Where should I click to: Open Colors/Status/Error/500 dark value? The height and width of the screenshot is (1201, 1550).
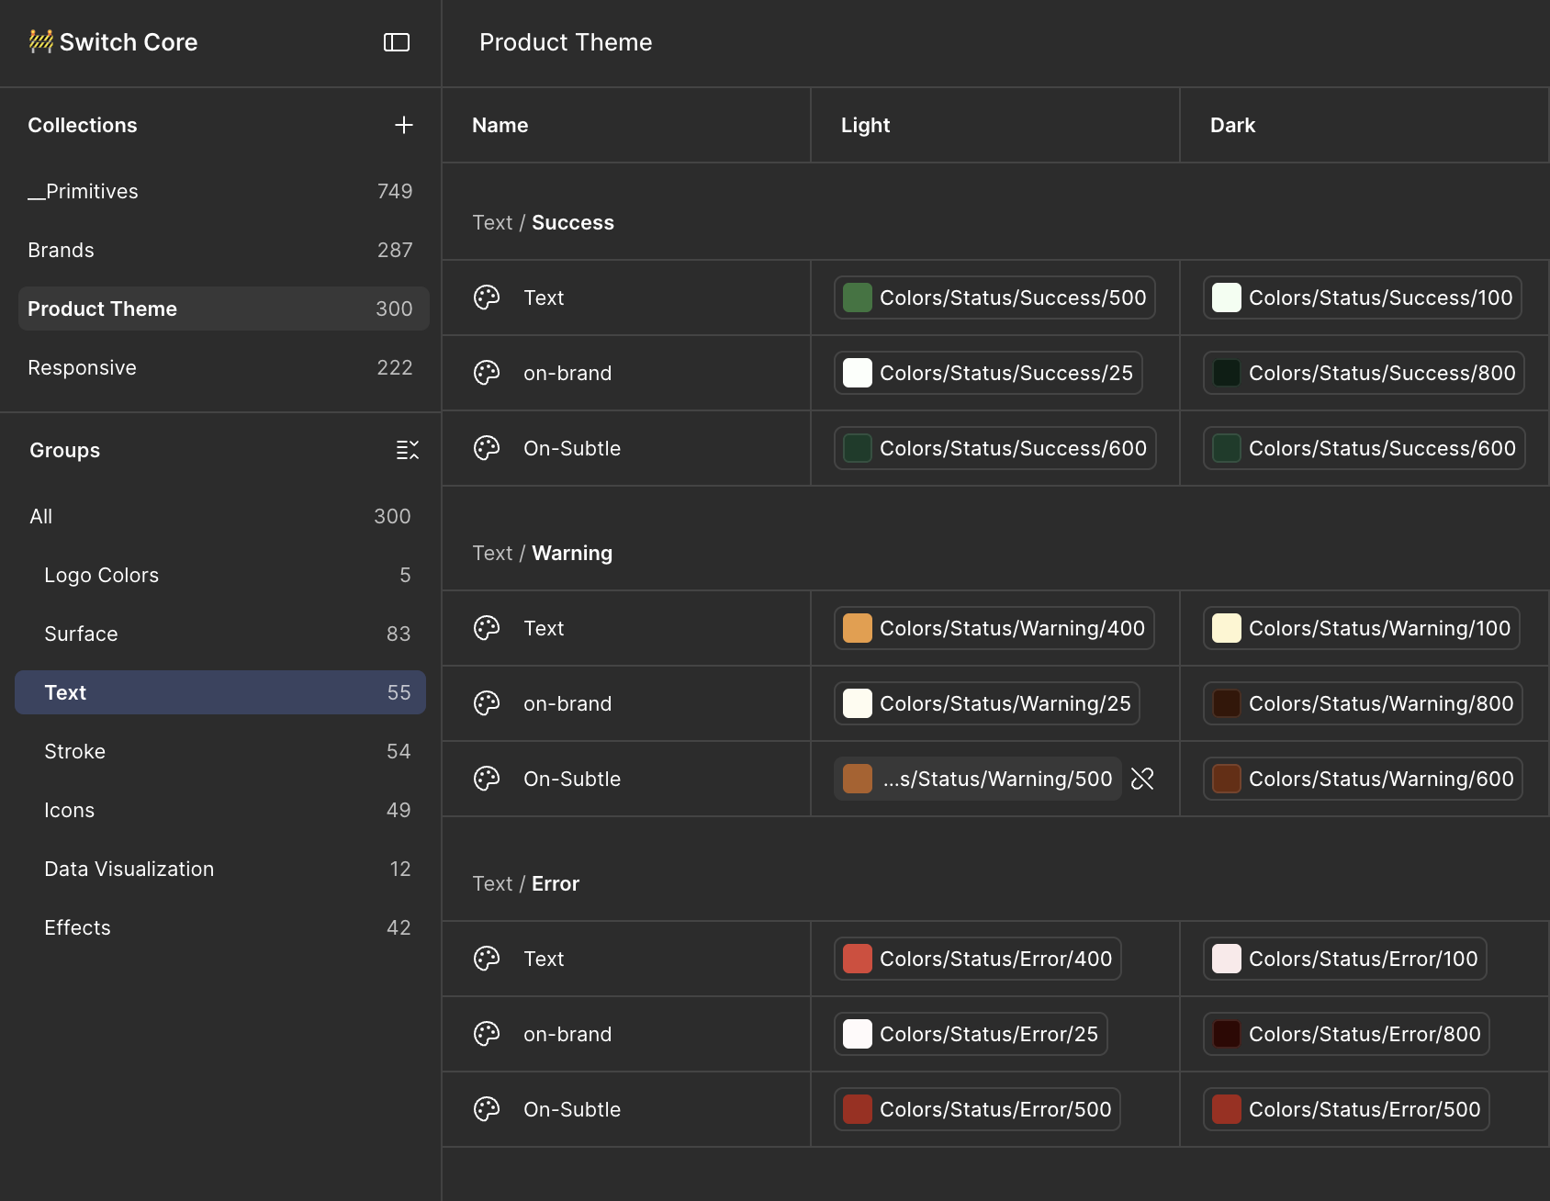(1346, 1109)
